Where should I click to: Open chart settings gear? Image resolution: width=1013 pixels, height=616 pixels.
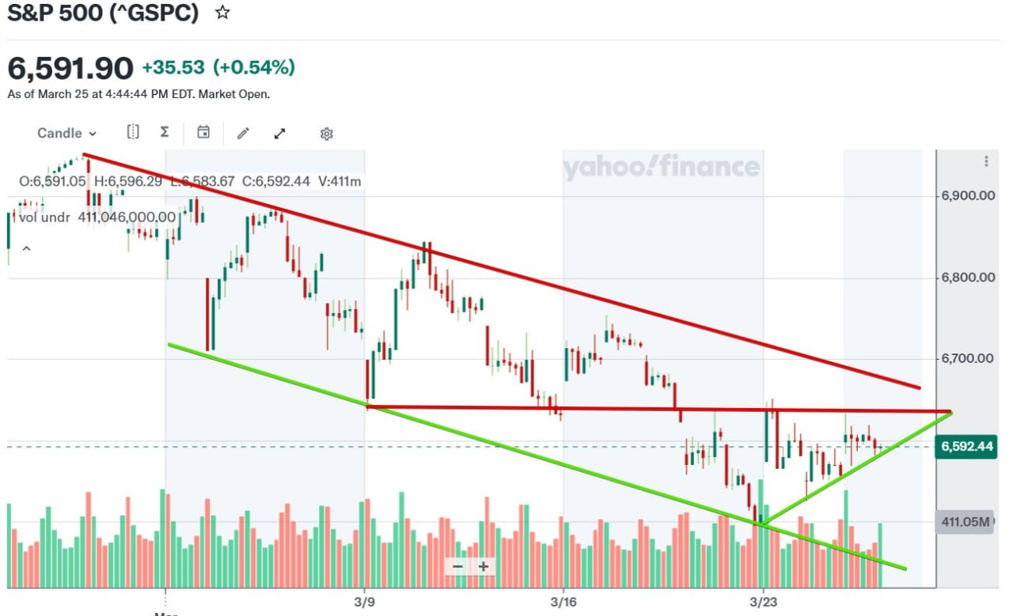point(326,134)
